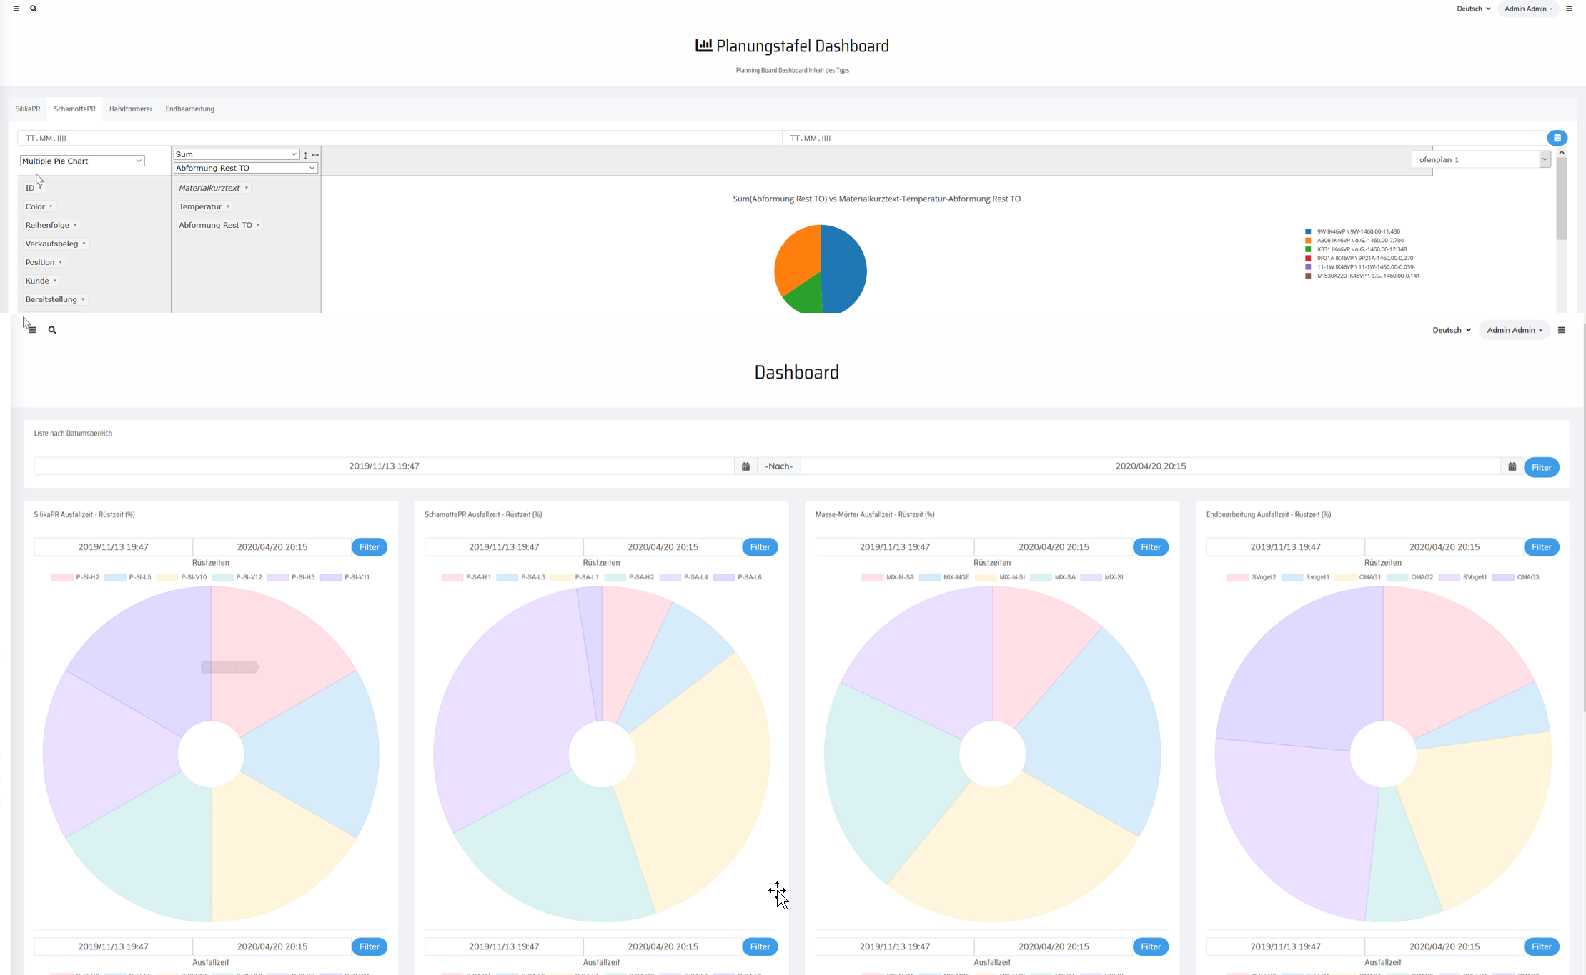Open the top-left hamburger menu
The height and width of the screenshot is (975, 1586).
pyautogui.click(x=16, y=9)
